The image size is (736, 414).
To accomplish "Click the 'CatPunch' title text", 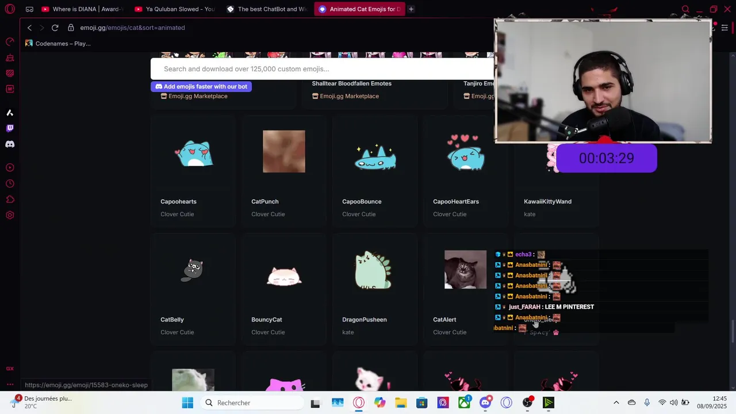I will [265, 202].
